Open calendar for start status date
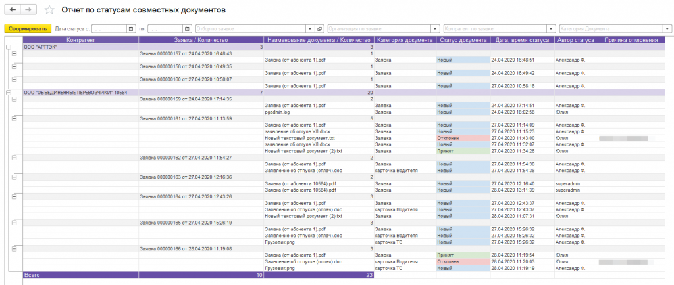 point(131,29)
